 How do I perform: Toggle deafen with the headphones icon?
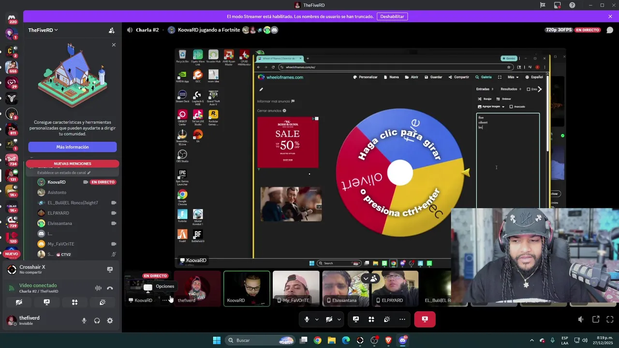coord(97,320)
